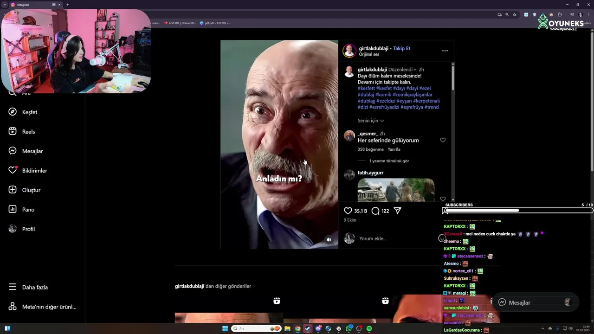Viewport: 594px width, 334px height.
Task: Open the Edit PDF bookmark
Action: click(180, 23)
